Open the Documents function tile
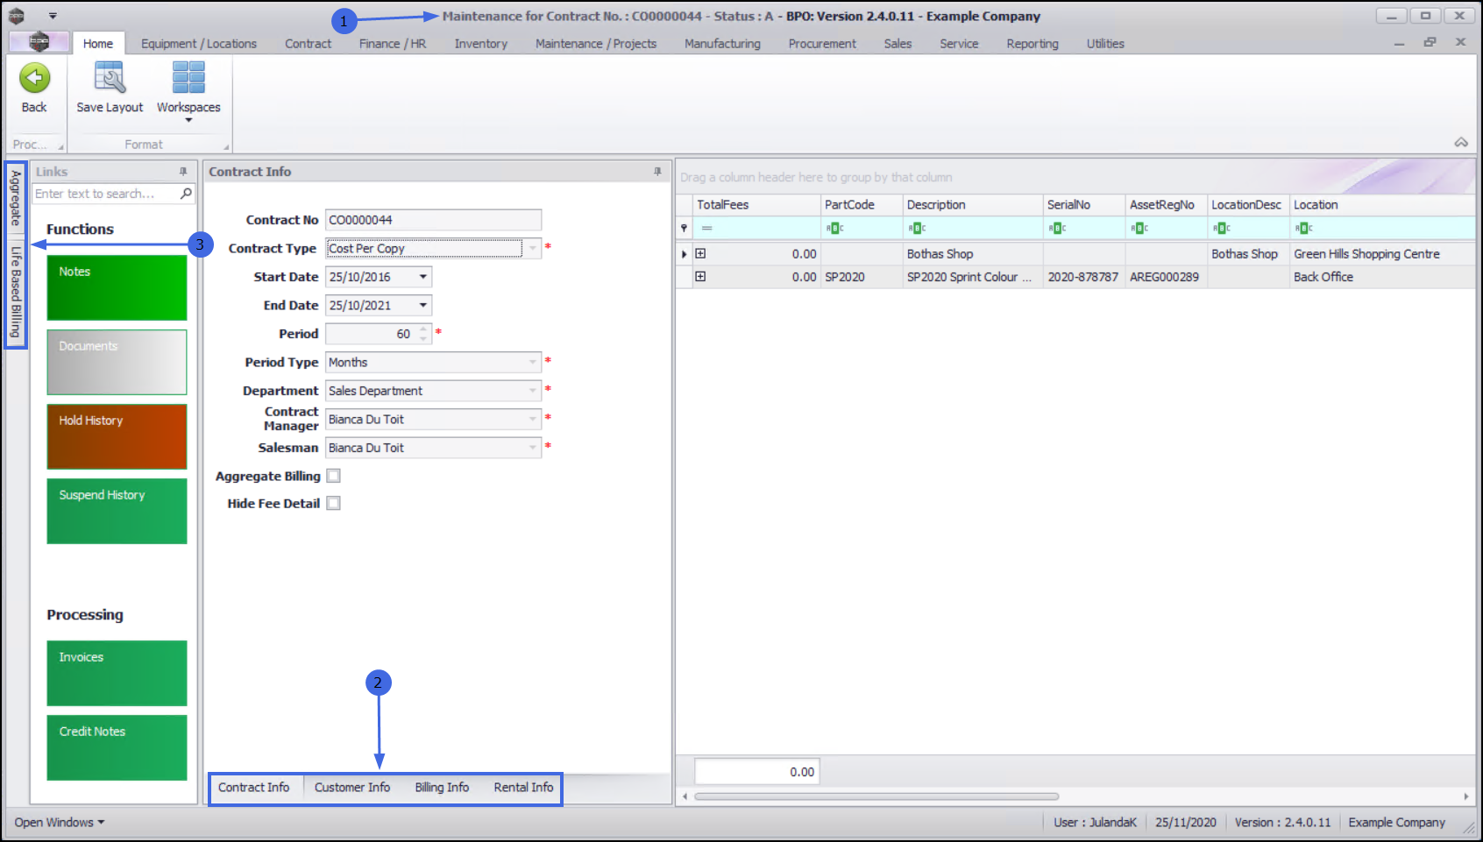Viewport: 1483px width, 842px height. (x=117, y=362)
